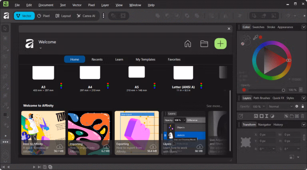Download the Exporting tutorial via cloud icon

(x=153, y=147)
